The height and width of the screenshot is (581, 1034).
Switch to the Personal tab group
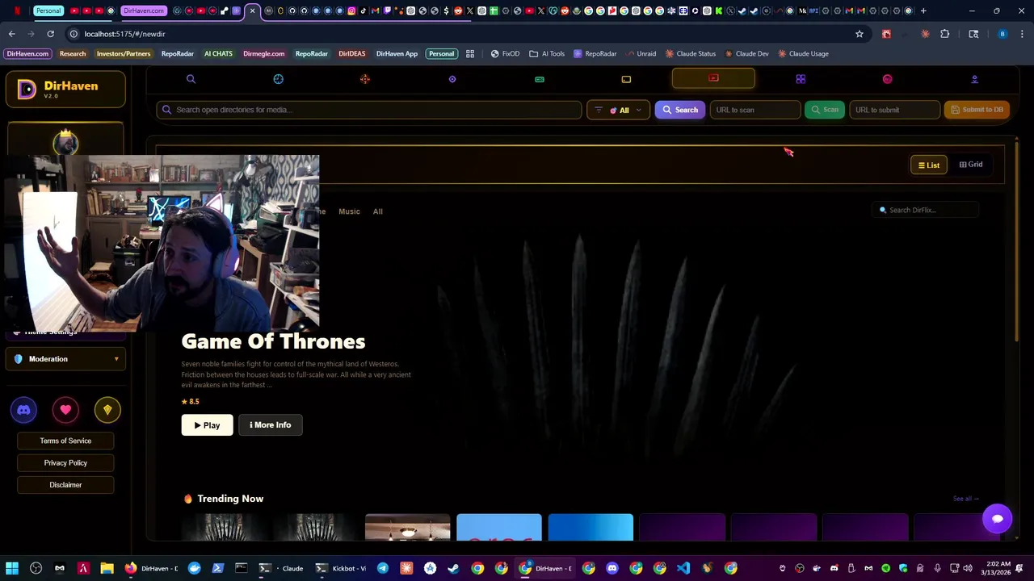click(48, 10)
